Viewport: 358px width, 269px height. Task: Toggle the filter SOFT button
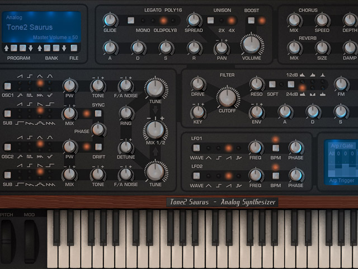tap(272, 85)
